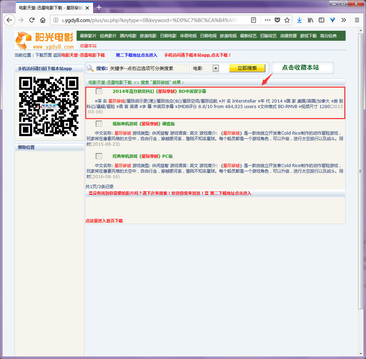The width and height of the screenshot is (366, 359).
Task: Open page actions three-dot menu
Action: point(267,20)
